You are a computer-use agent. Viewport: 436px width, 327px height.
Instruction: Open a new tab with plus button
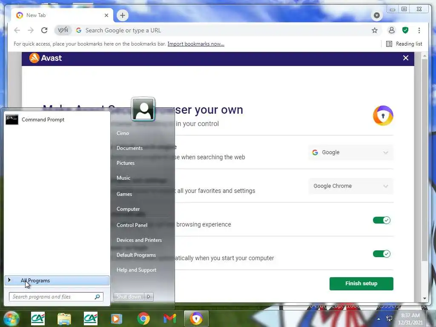(123, 15)
